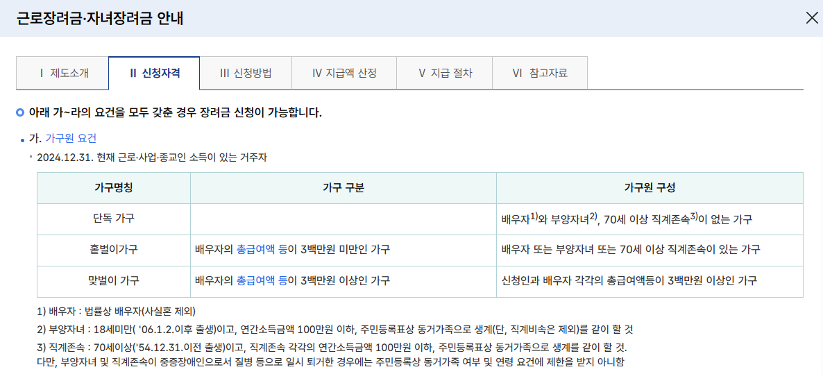Click 배우자 또는 부양자녀 composition cell
Image resolution: width=823 pixels, height=374 pixels.
pyautogui.click(x=650, y=250)
